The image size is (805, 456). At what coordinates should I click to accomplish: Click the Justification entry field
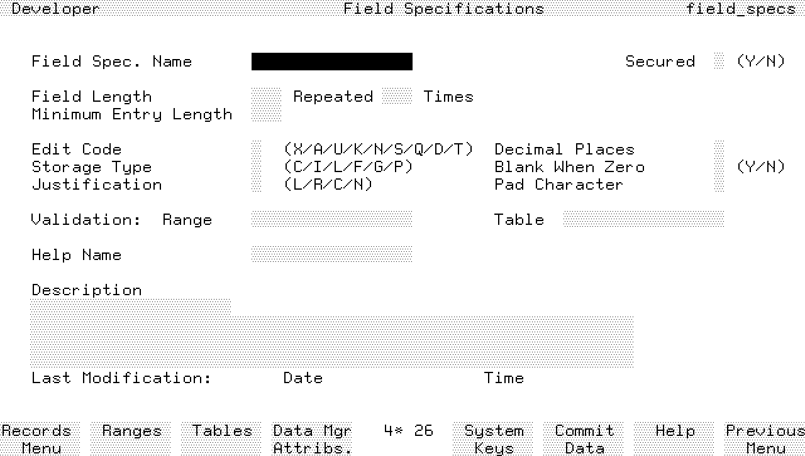pos(256,185)
